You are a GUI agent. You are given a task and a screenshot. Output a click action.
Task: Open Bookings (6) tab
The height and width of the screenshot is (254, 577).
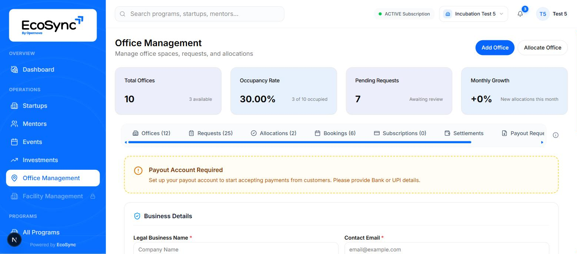coord(335,133)
